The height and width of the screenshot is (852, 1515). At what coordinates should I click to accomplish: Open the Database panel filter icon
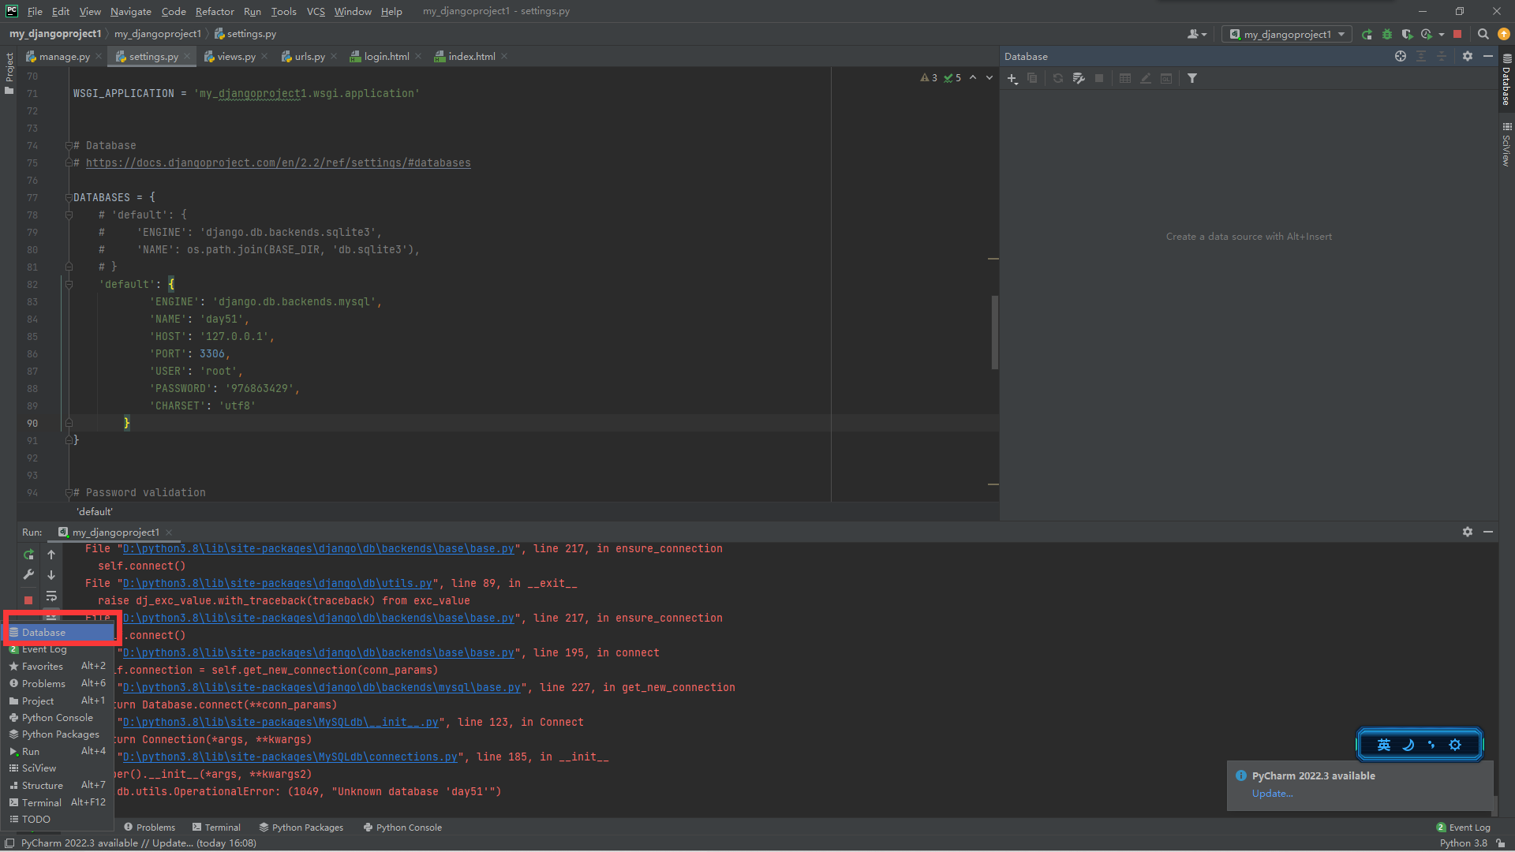click(x=1192, y=78)
